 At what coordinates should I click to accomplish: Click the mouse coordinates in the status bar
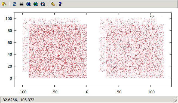click(x=18, y=100)
